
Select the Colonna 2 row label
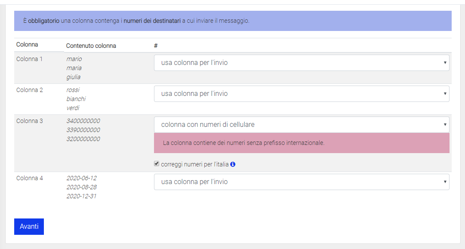tap(29, 90)
